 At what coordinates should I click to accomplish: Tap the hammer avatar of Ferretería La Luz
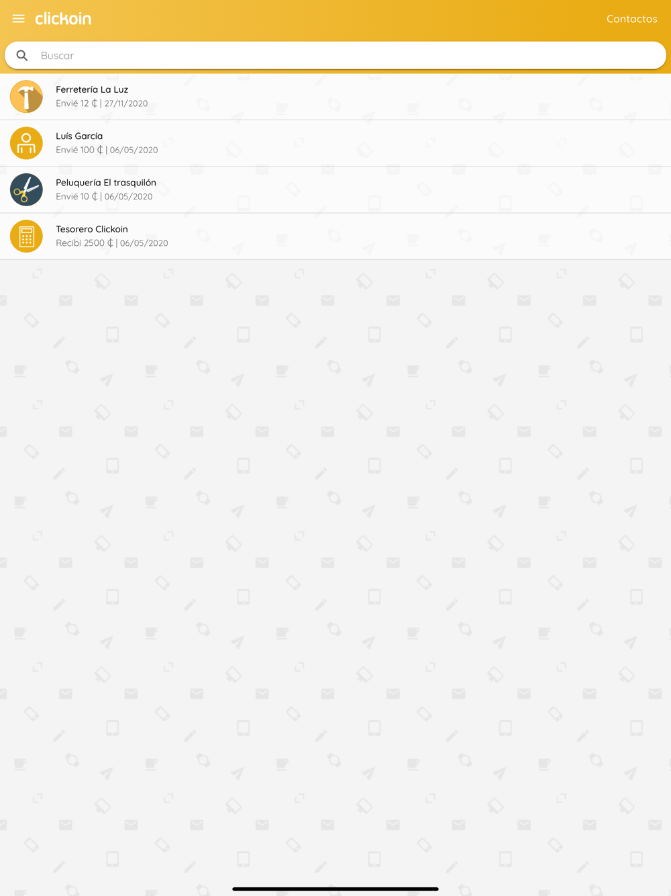pyautogui.click(x=26, y=97)
